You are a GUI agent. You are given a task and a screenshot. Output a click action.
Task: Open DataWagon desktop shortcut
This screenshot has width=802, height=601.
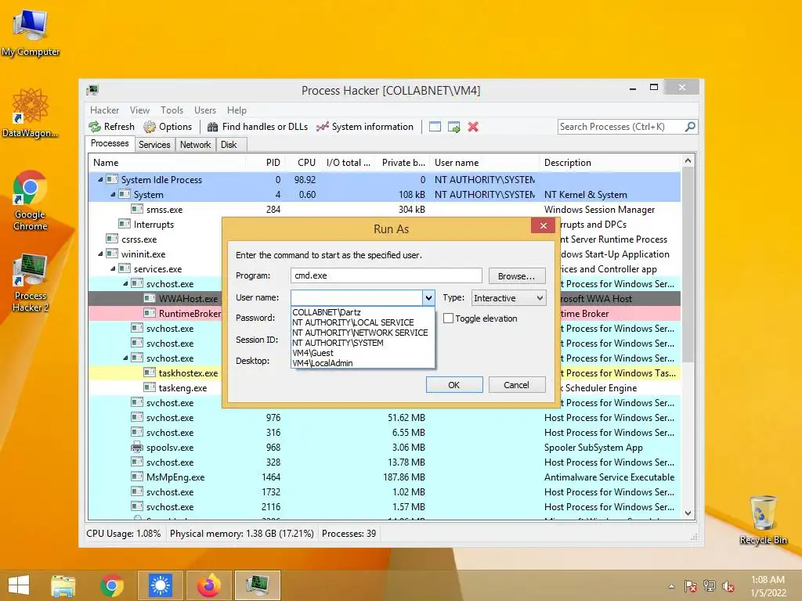[31, 113]
